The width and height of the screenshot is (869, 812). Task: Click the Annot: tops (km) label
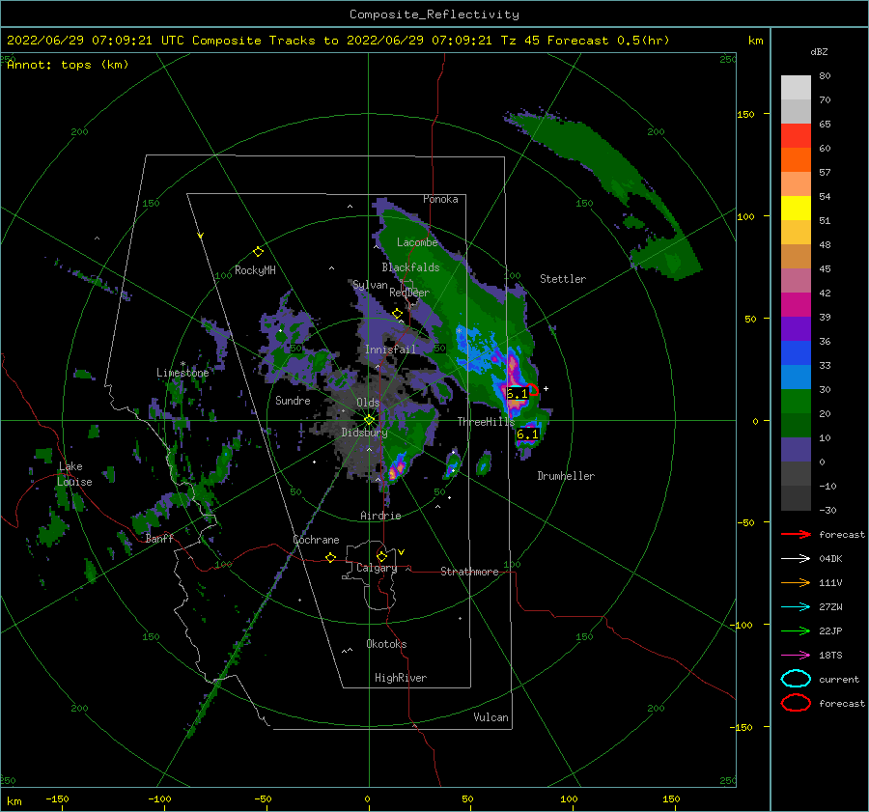[68, 65]
